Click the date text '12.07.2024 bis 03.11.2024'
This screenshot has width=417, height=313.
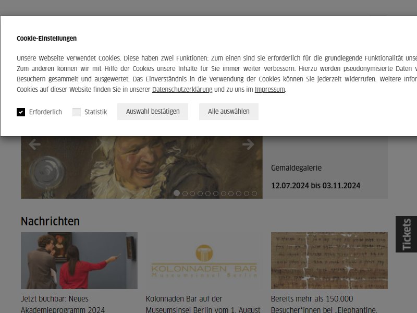point(316,186)
